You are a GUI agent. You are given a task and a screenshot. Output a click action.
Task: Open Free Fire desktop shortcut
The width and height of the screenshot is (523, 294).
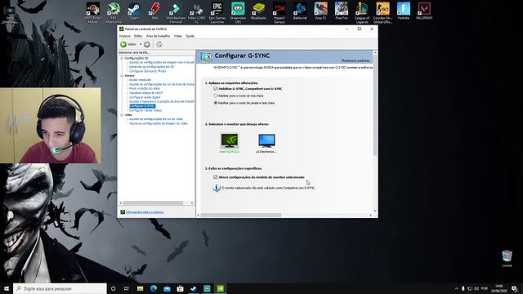342,11
